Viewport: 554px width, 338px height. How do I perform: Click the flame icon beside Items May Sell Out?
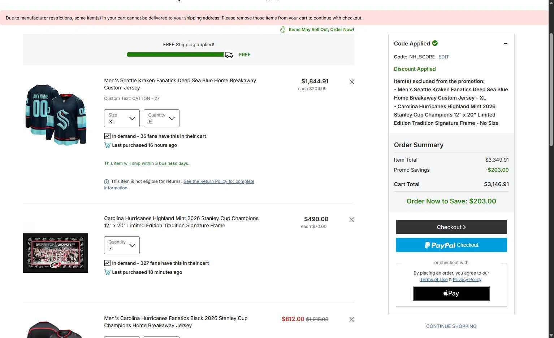283,30
